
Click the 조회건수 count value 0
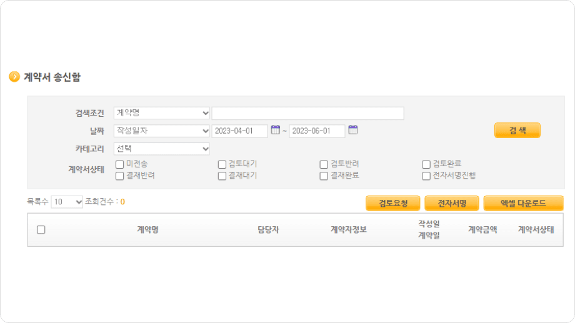122,202
